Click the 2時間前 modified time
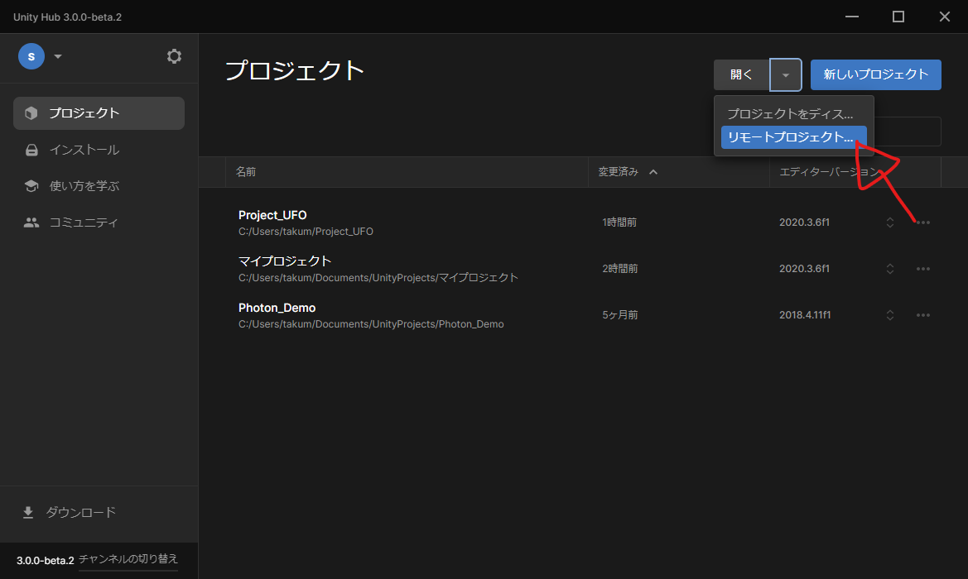Screen dimensions: 968x579 tap(620, 269)
